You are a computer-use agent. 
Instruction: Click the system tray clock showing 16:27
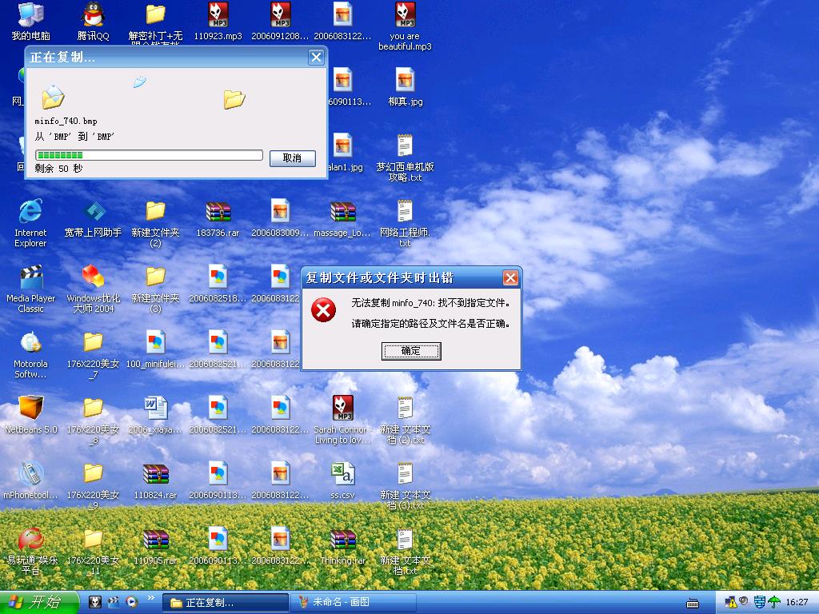click(x=797, y=602)
